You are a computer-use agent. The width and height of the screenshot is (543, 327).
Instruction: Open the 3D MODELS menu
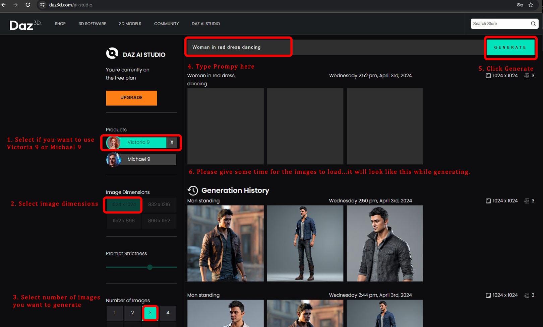130,24
